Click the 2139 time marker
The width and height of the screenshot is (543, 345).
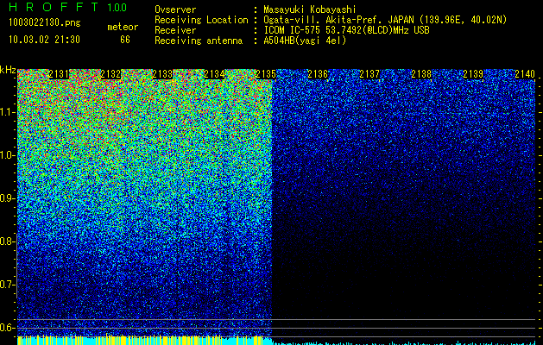point(473,74)
